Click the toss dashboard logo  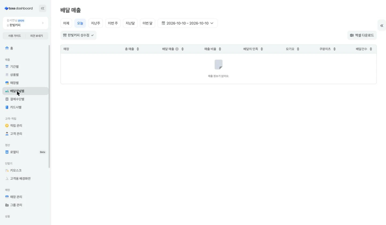click(18, 8)
